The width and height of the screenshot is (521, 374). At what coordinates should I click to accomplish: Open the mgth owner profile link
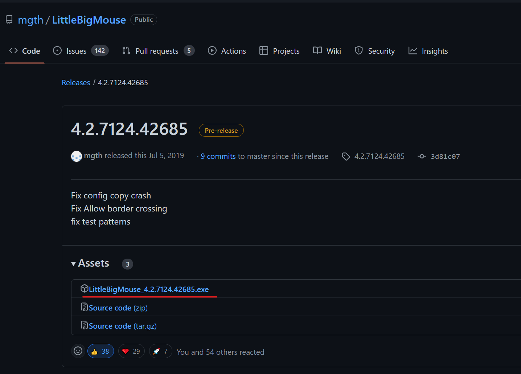(x=30, y=20)
